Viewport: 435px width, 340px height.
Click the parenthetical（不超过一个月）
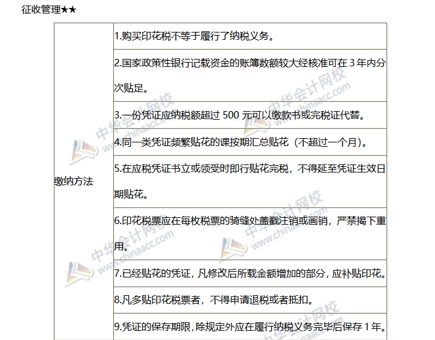pyautogui.click(x=328, y=142)
